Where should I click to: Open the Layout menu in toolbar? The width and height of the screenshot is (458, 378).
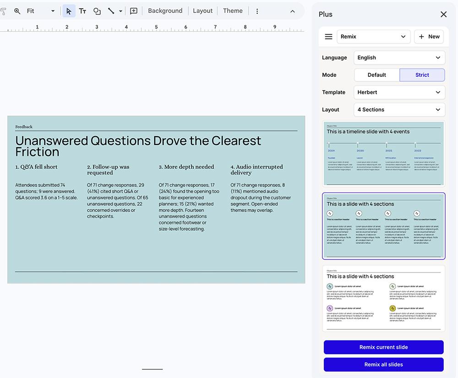tap(202, 11)
